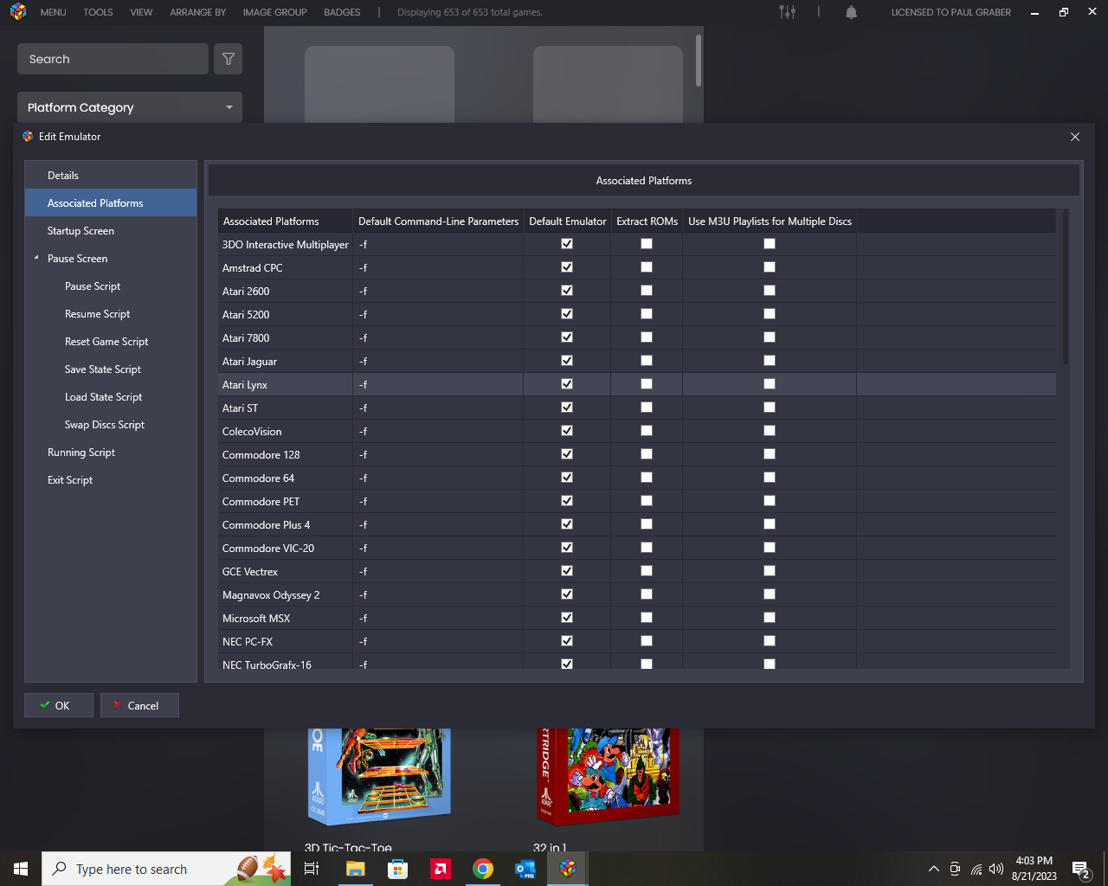Enable M3U Playlists for Microsoft MSX
The height and width of the screenshot is (886, 1108).
(770, 618)
